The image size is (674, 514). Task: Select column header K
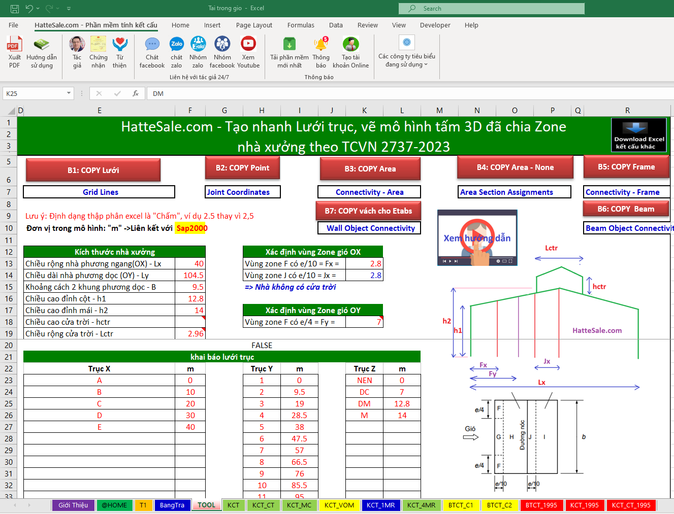click(364, 110)
